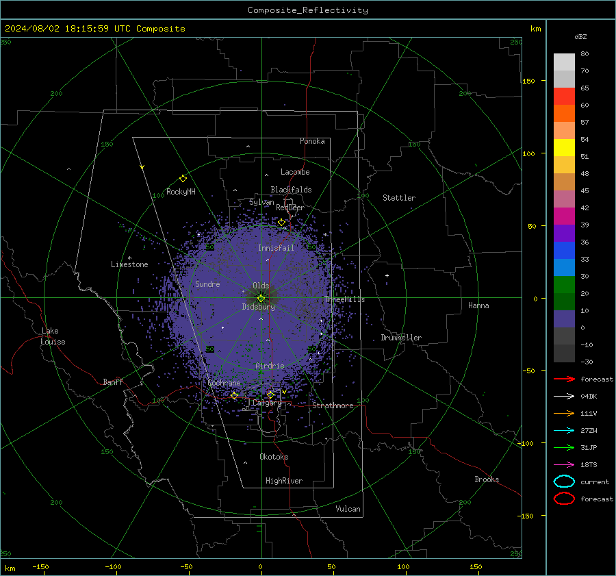The width and height of the screenshot is (616, 576).
Task: Select the Limestone label
Action: coord(129,264)
